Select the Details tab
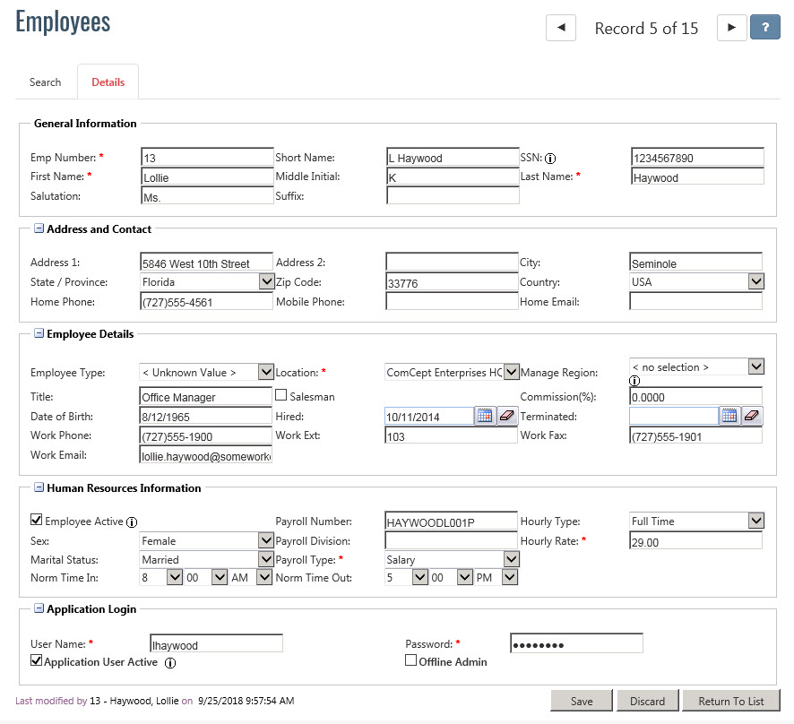 click(108, 82)
